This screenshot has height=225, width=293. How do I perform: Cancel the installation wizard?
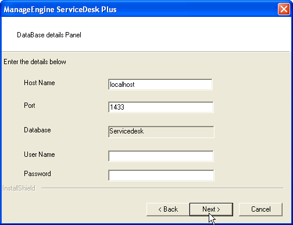tap(260, 209)
